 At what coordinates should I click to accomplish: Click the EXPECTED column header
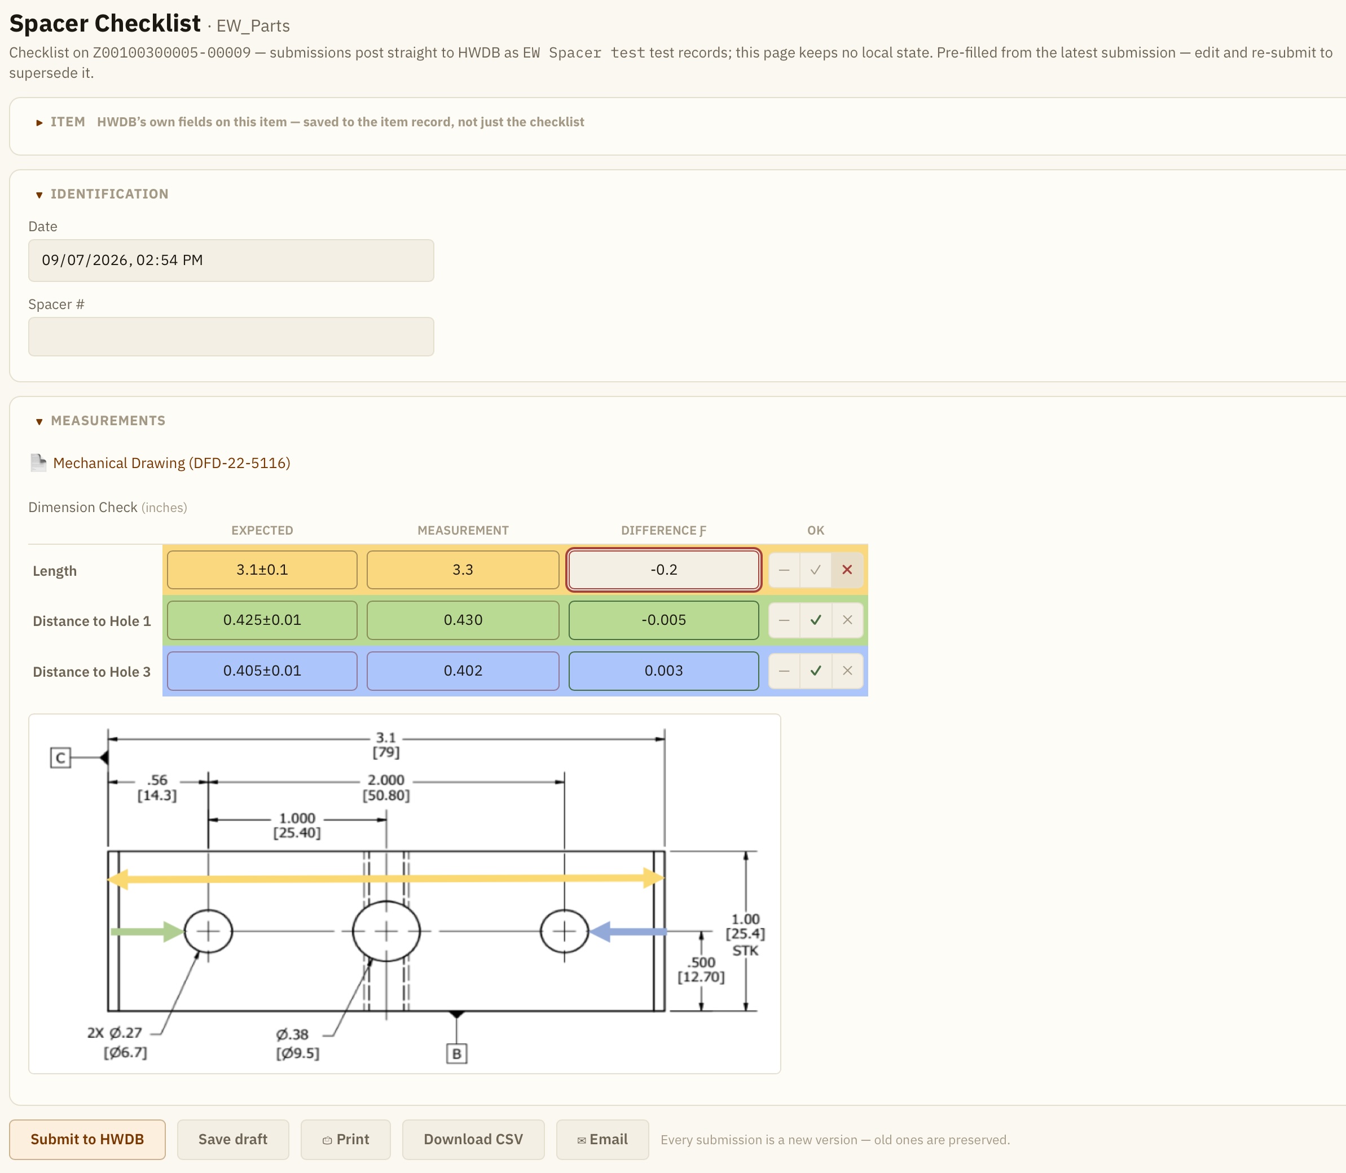coord(262,531)
